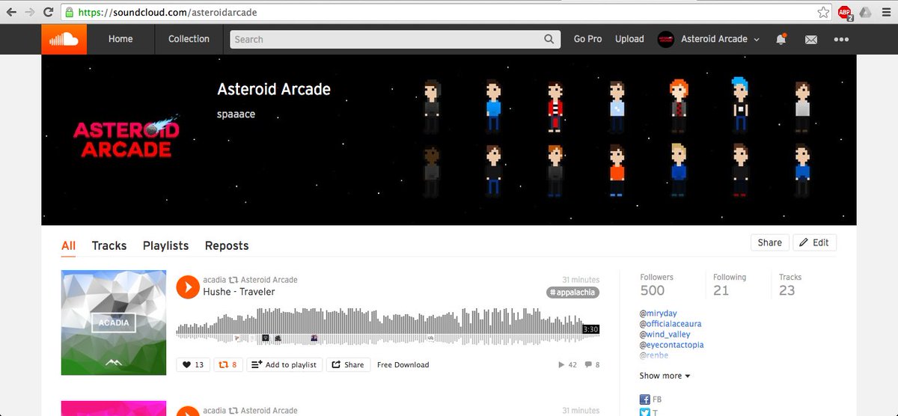Open the @officialaceaura profile link

pyautogui.click(x=671, y=324)
